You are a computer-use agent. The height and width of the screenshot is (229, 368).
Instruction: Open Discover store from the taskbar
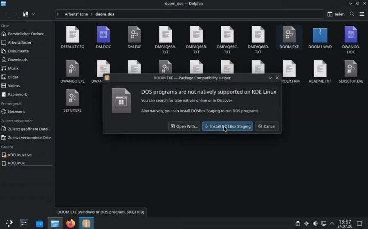coord(39,223)
